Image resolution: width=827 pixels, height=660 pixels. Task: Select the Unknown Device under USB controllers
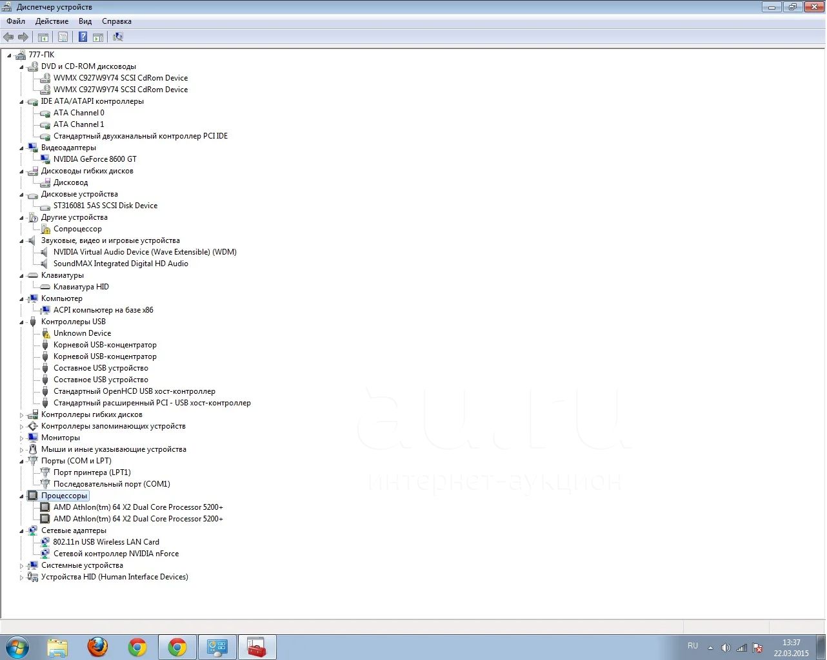pos(82,333)
